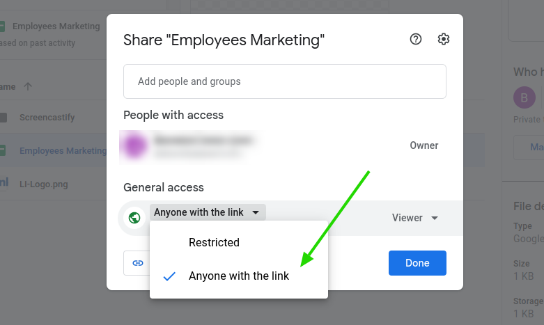The height and width of the screenshot is (325, 544).
Task: Open the Viewer role dropdown
Action: pyautogui.click(x=415, y=218)
